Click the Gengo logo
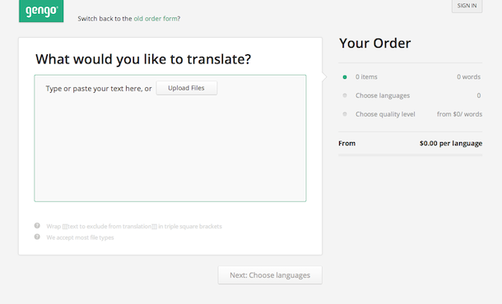502x304 pixels. coord(41,11)
